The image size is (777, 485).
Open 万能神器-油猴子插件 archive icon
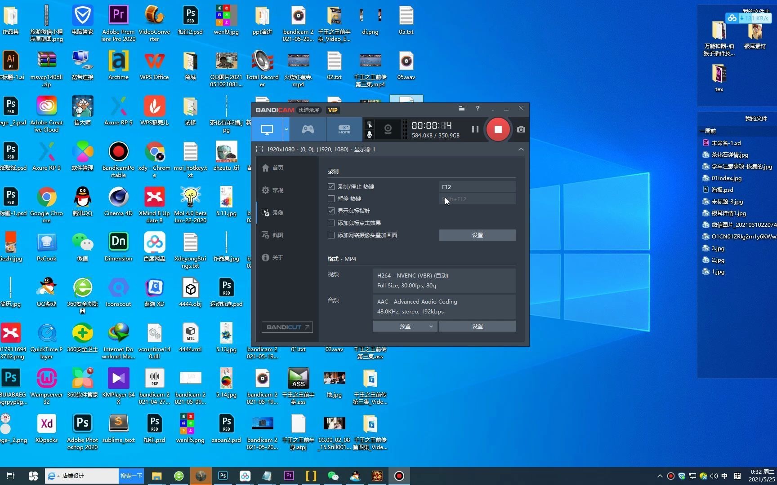(x=719, y=39)
